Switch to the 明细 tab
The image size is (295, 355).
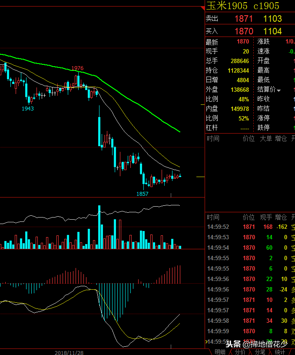[x=220, y=352]
